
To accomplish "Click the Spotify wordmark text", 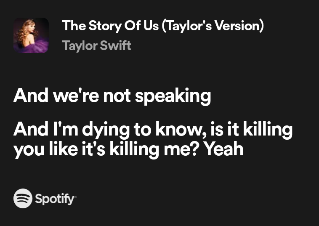I will [x=55, y=199].
